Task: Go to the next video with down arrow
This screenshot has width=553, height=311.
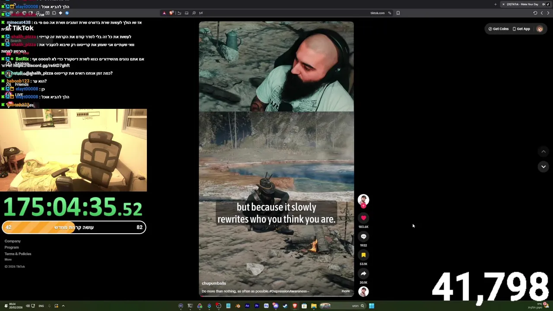Action: (543, 166)
